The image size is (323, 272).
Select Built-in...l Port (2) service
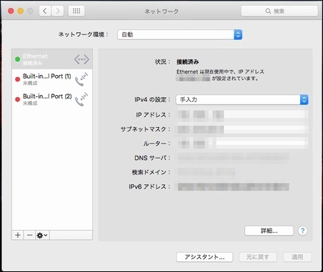point(52,99)
